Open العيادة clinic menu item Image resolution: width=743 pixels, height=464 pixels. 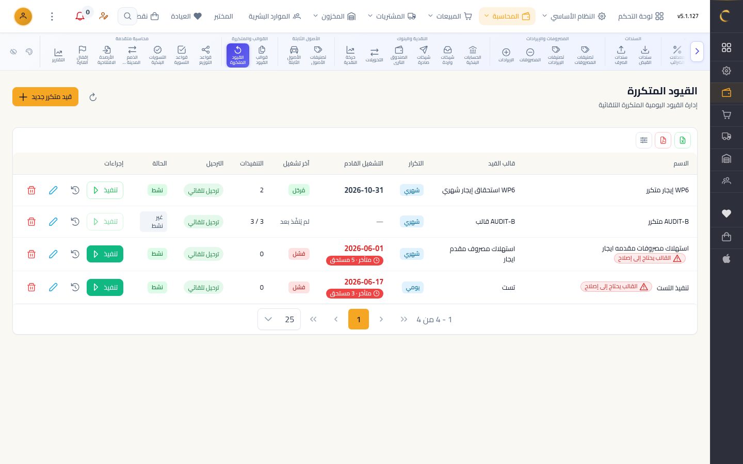pos(186,16)
